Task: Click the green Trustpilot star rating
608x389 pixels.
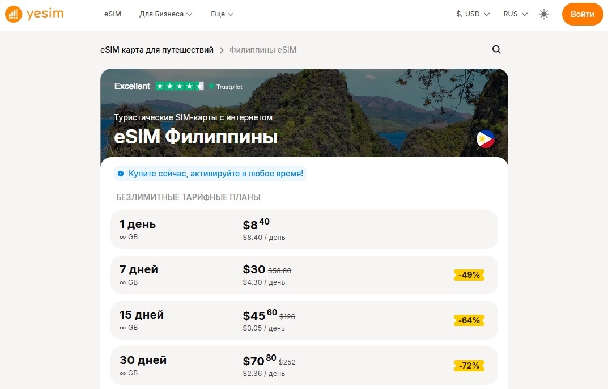Action: pos(178,87)
